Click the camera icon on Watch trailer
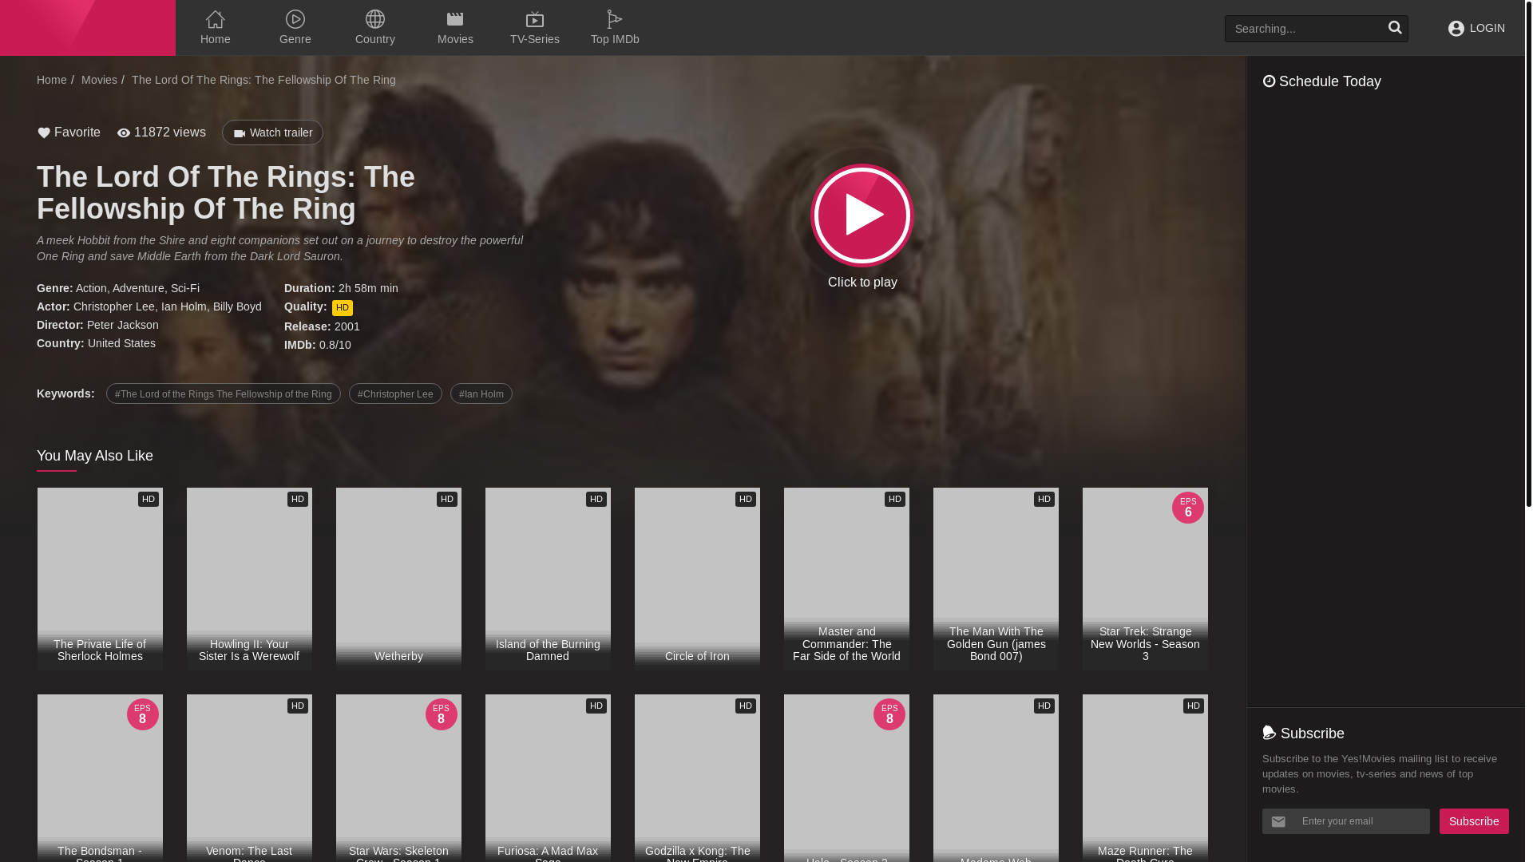This screenshot has height=862, width=1533. tap(240, 133)
